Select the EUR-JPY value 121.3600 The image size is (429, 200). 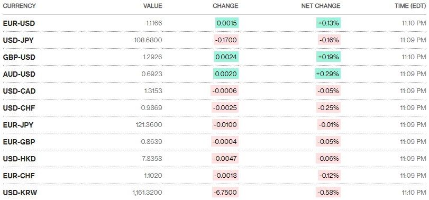[149, 125]
